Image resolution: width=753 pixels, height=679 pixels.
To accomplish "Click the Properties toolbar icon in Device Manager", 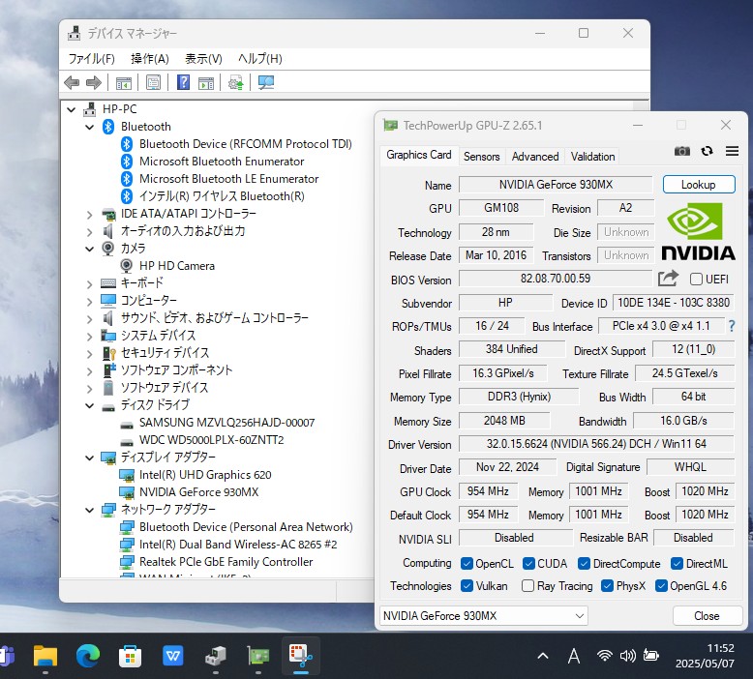I will tap(153, 82).
